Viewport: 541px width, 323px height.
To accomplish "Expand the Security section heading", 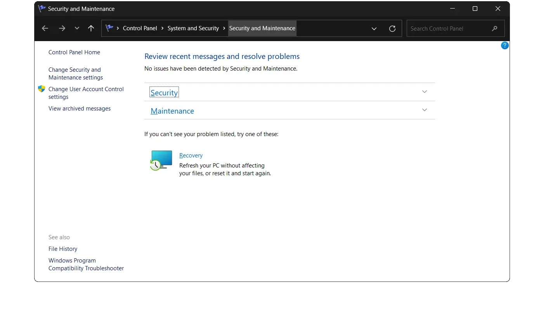I will click(x=164, y=93).
